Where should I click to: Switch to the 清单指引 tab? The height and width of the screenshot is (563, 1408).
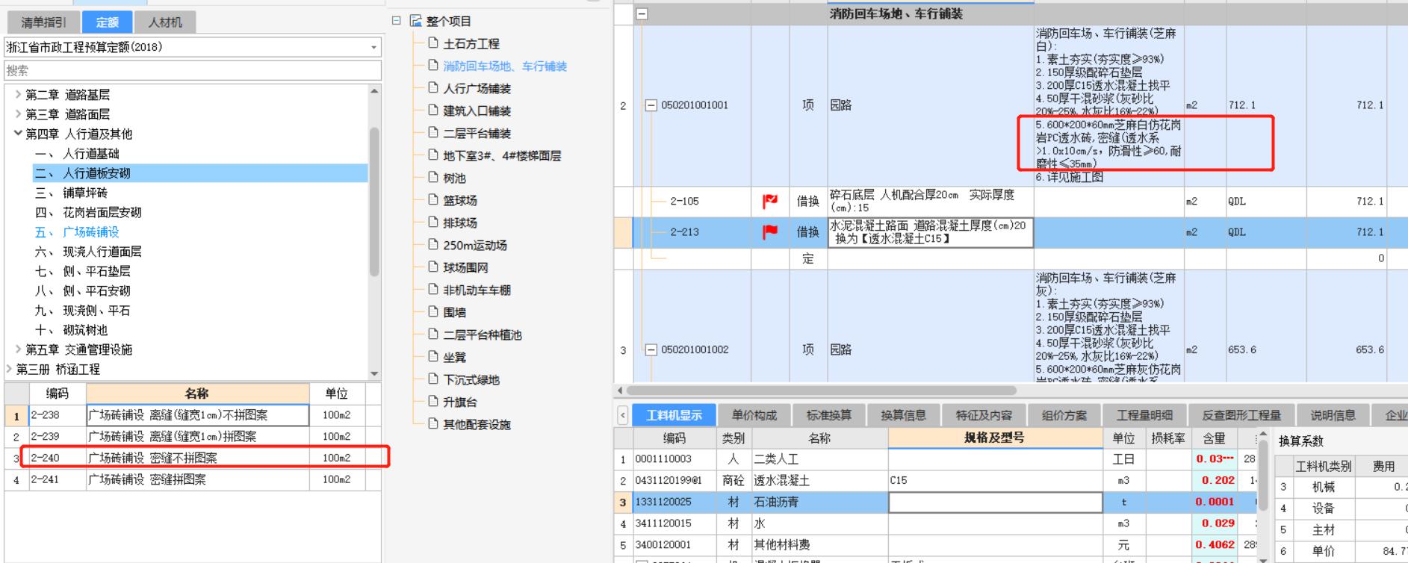point(43,22)
